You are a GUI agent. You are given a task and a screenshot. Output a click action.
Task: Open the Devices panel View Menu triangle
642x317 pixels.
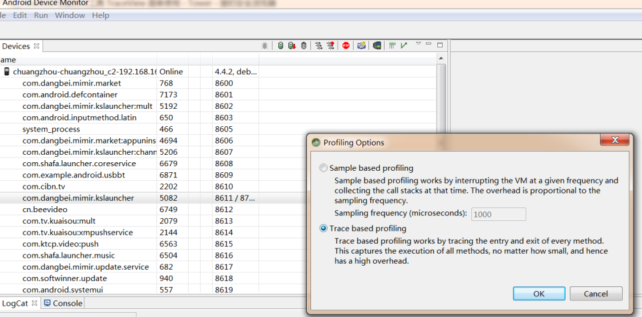419,43
